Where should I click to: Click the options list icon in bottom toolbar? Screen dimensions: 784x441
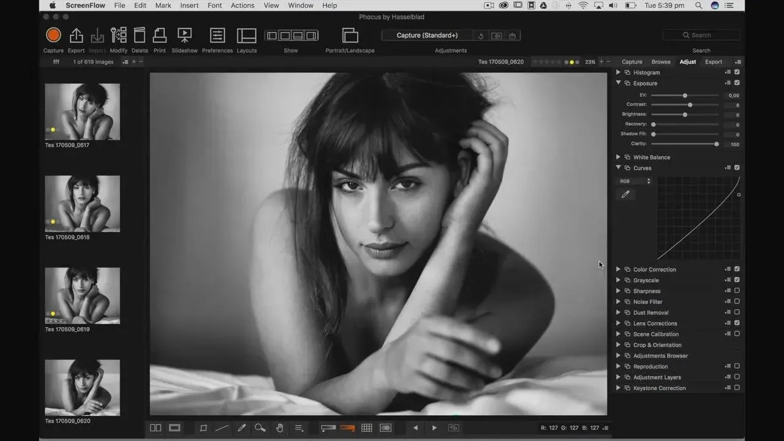tap(299, 428)
